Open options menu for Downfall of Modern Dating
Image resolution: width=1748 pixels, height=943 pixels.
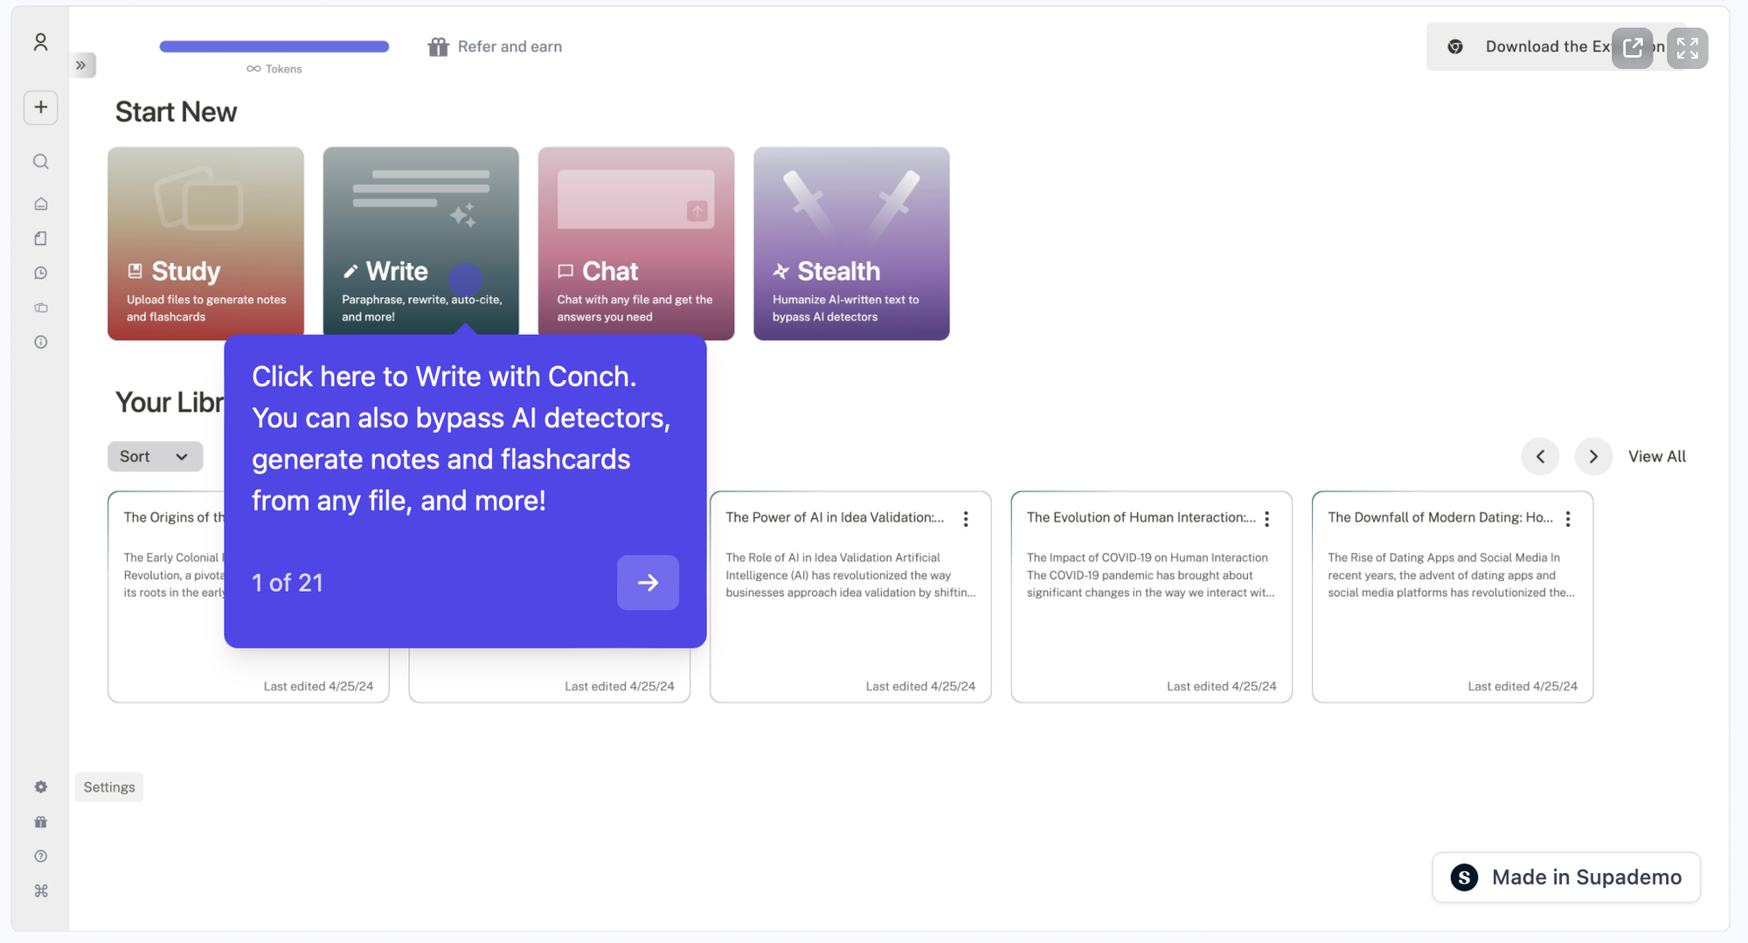pos(1568,519)
